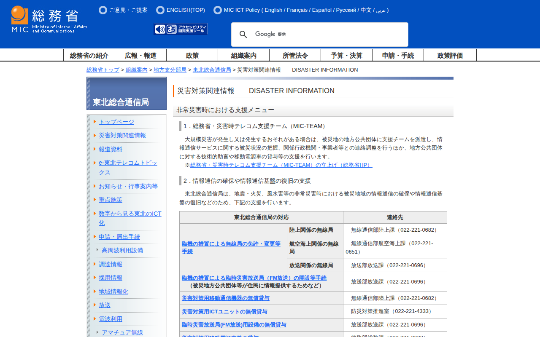Open the 申請・手続 navigation menu

(398, 55)
